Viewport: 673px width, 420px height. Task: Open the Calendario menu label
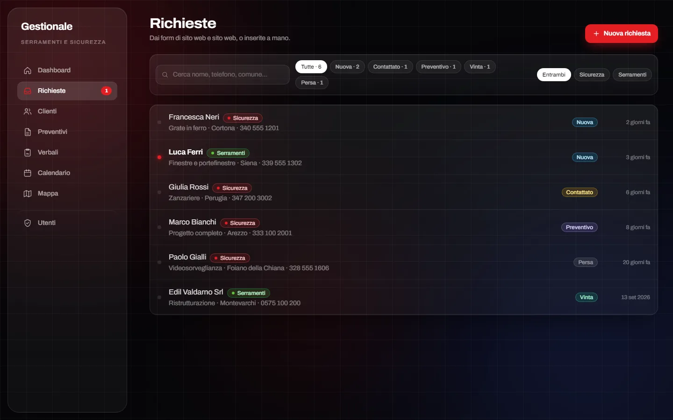54,173
